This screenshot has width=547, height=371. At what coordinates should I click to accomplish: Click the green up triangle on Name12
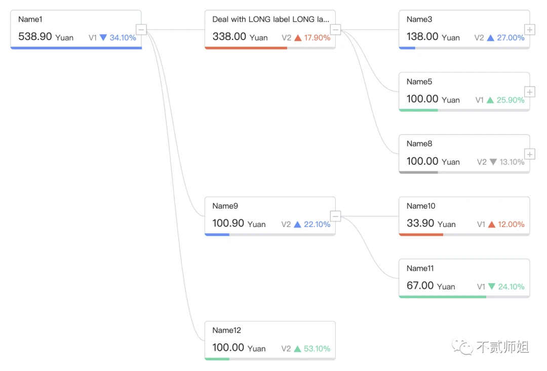pyautogui.click(x=297, y=349)
